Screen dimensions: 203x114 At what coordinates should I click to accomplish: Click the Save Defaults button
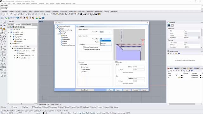85,90
